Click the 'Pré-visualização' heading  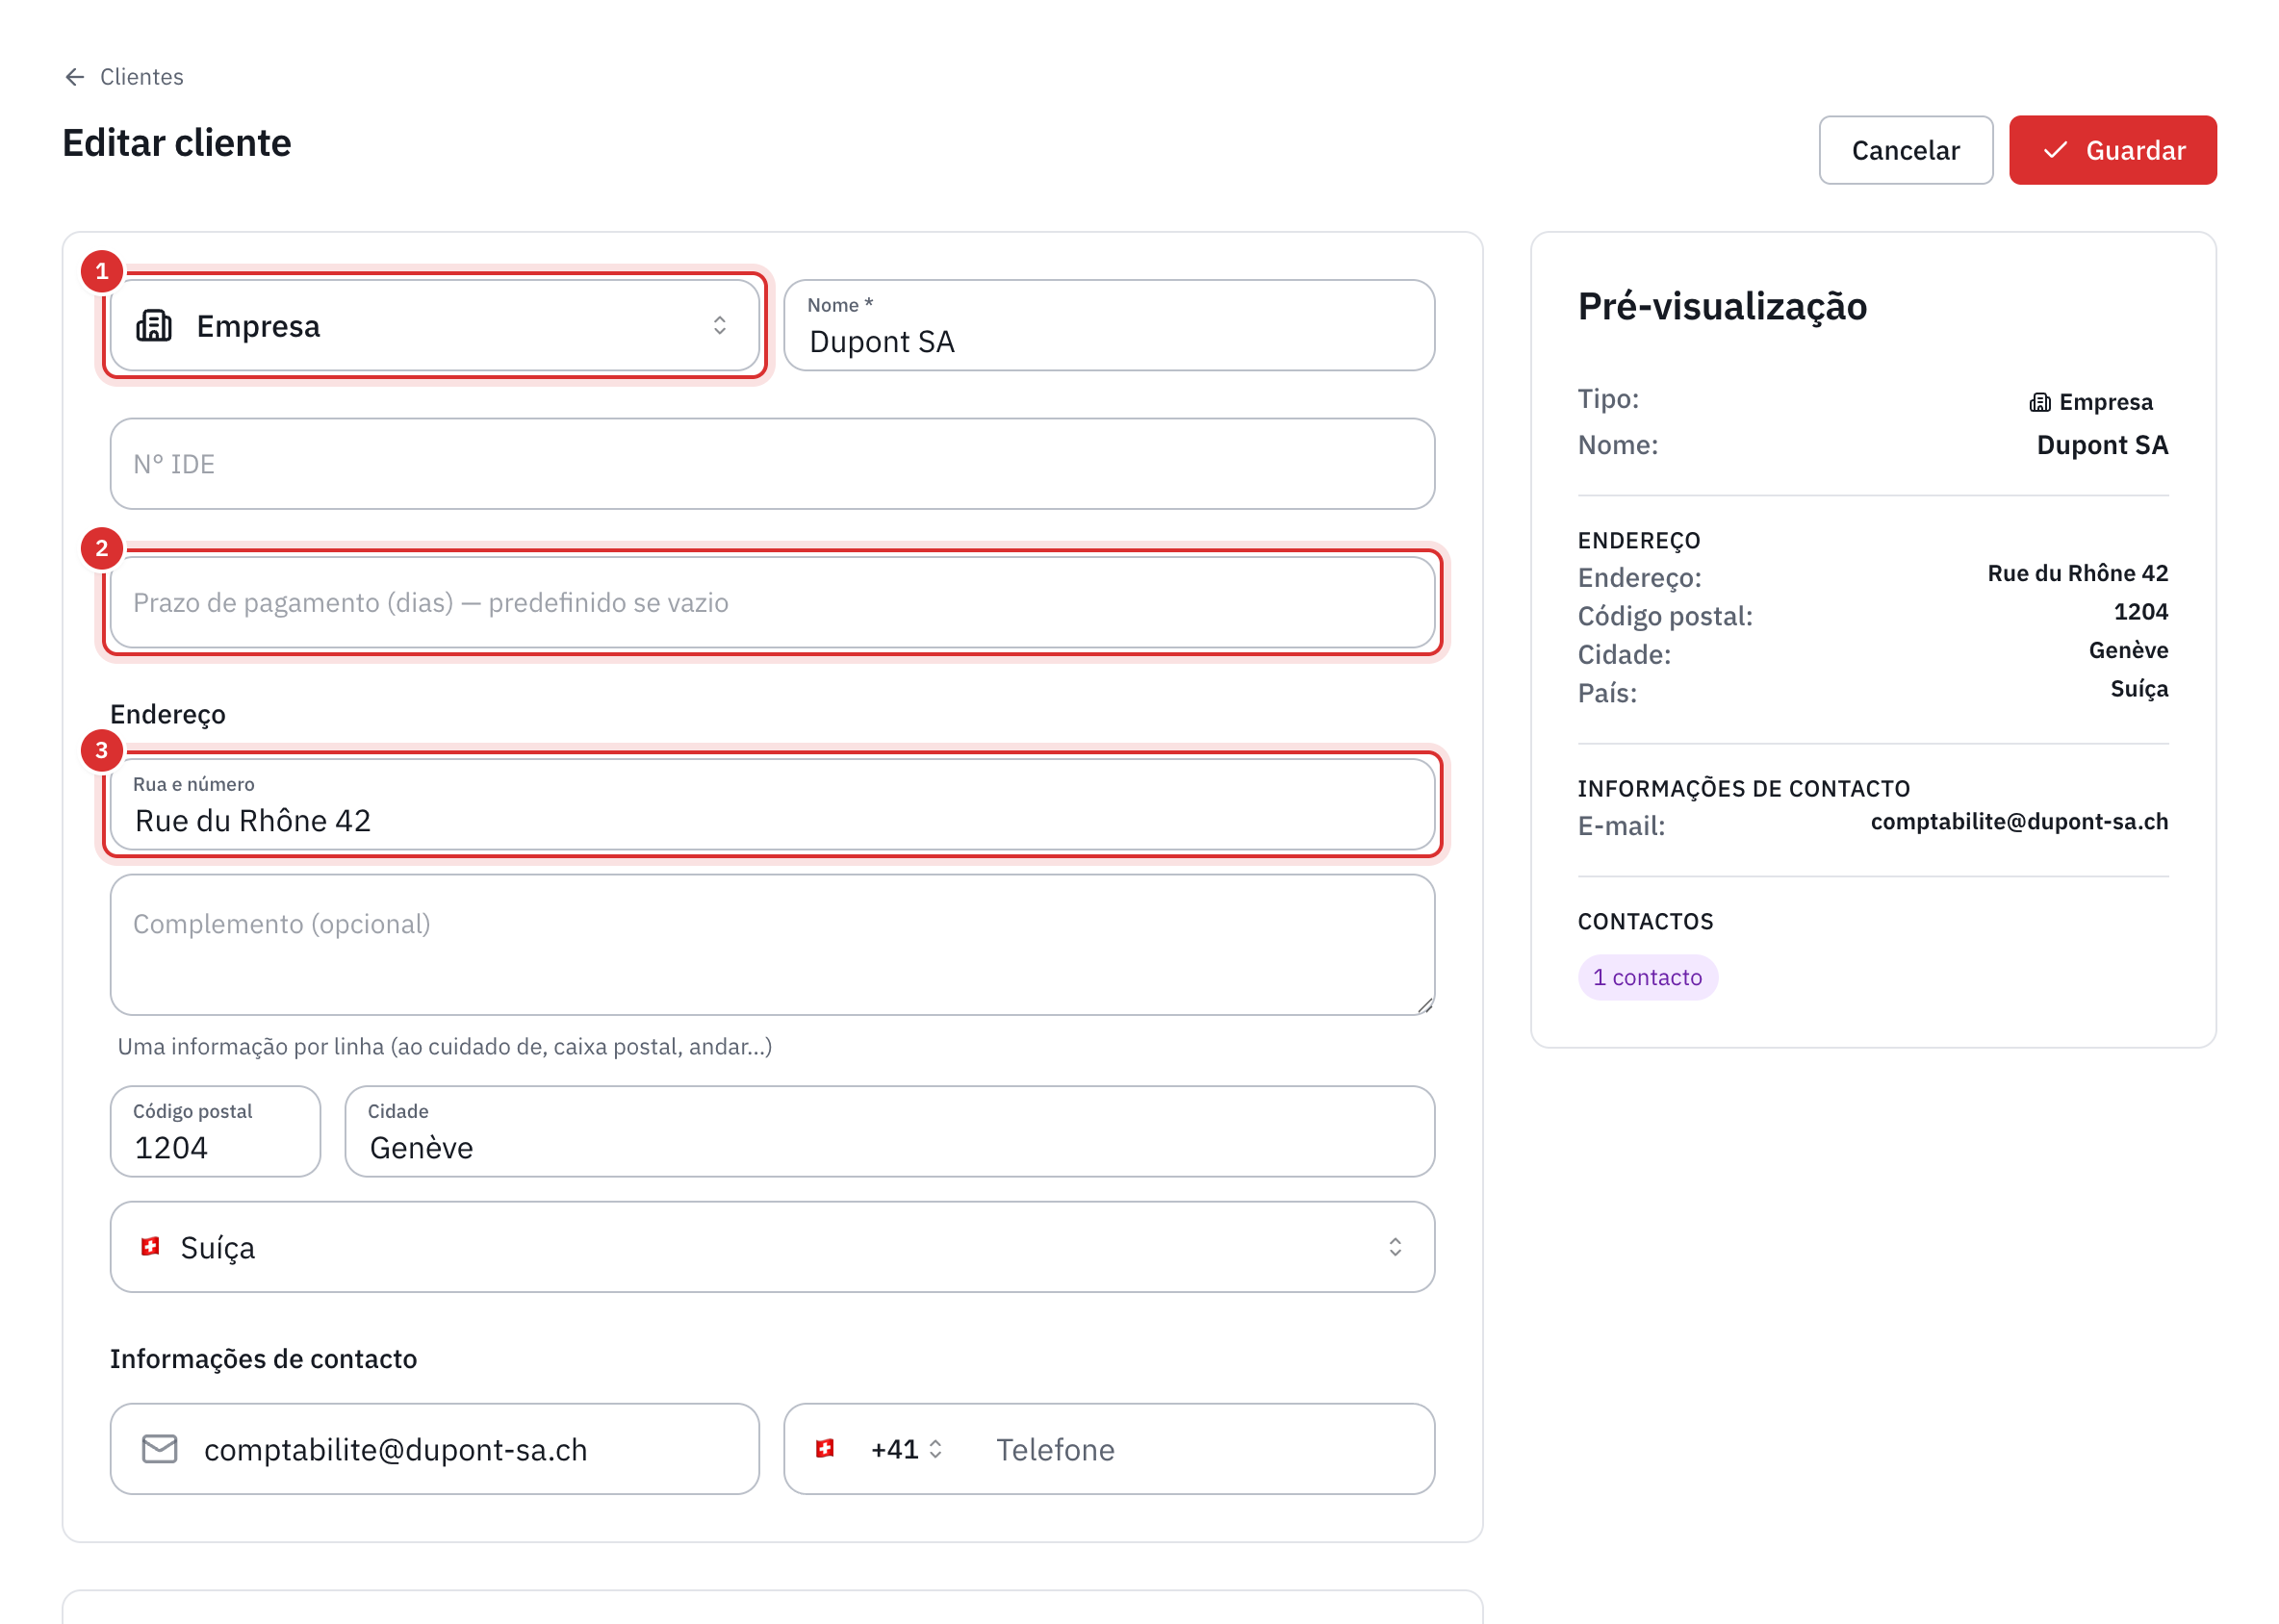point(1722,306)
